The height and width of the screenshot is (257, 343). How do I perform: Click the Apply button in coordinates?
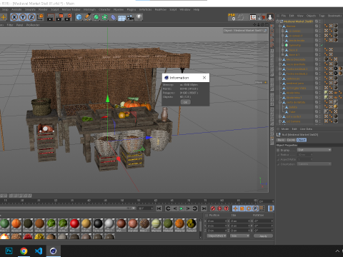[263, 236]
